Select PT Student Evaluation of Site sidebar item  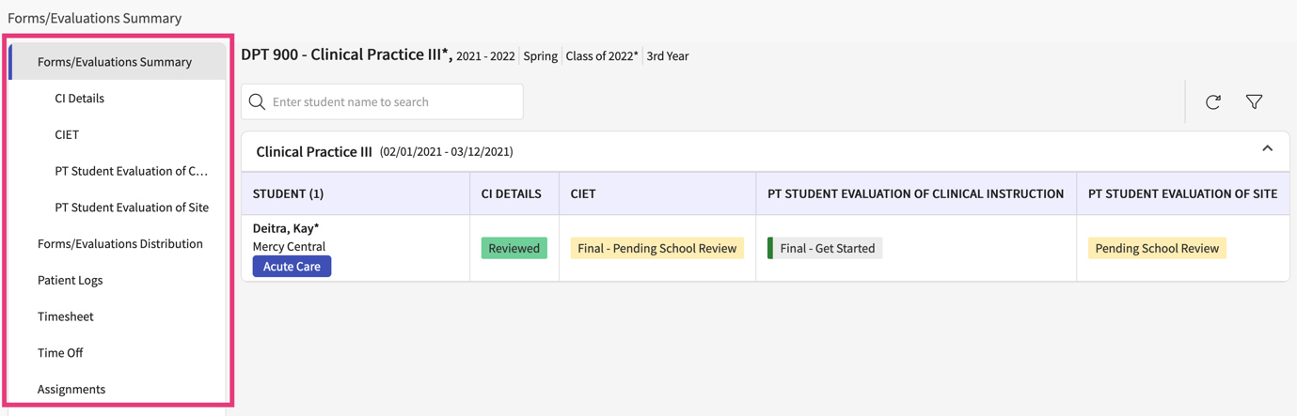132,208
